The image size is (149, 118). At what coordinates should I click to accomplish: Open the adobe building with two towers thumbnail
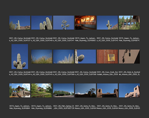(107, 90)
